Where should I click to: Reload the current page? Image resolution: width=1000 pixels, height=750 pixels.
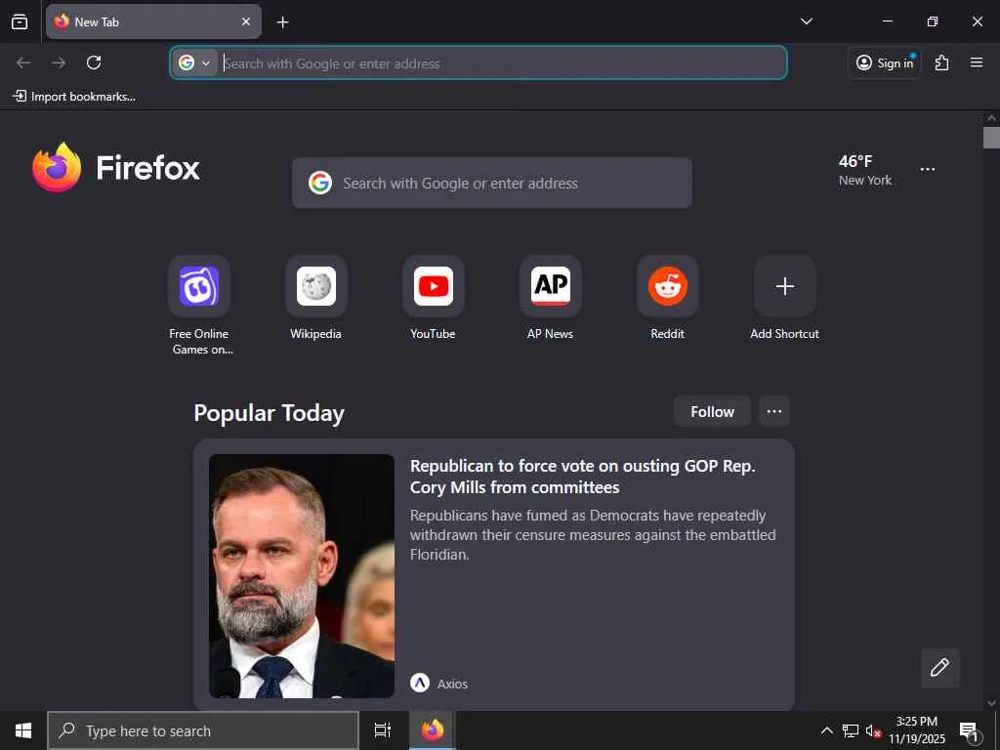click(x=94, y=62)
